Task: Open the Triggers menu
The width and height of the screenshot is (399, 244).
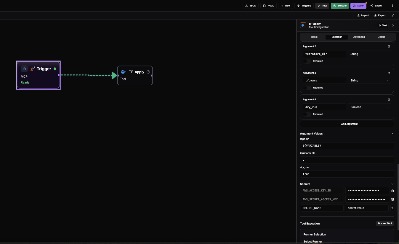Action: click(x=304, y=6)
